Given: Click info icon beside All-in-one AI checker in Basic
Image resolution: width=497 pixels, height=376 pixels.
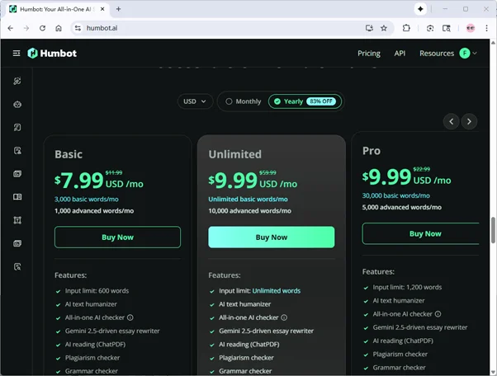Looking at the screenshot, I should pyautogui.click(x=130, y=317).
